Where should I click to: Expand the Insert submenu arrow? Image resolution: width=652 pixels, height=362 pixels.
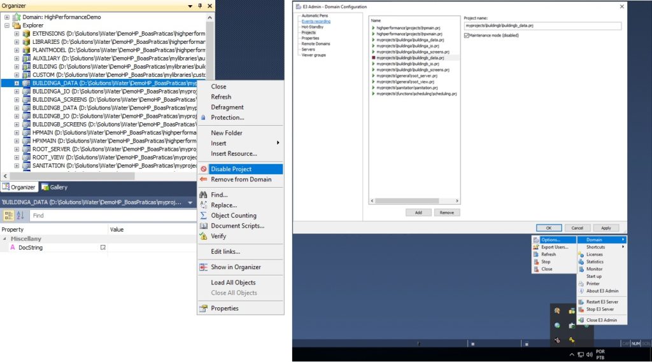278,143
